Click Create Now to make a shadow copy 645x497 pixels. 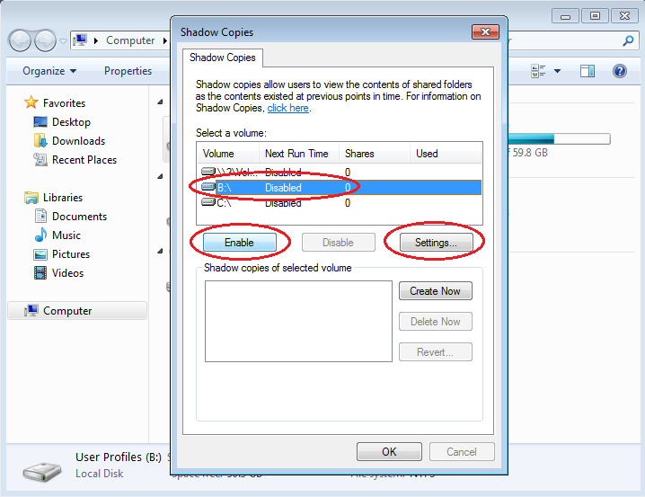[x=435, y=291]
